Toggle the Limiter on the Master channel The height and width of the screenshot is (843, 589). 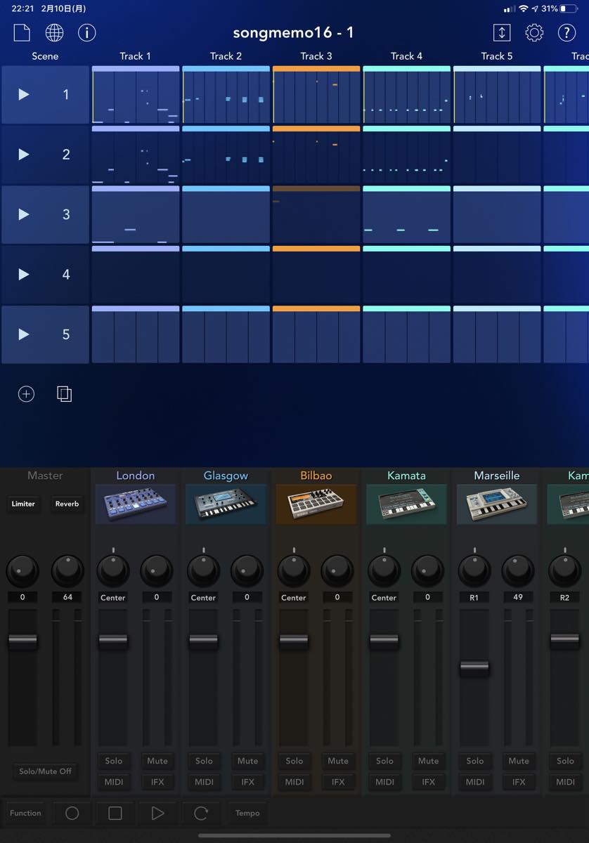[x=23, y=504]
